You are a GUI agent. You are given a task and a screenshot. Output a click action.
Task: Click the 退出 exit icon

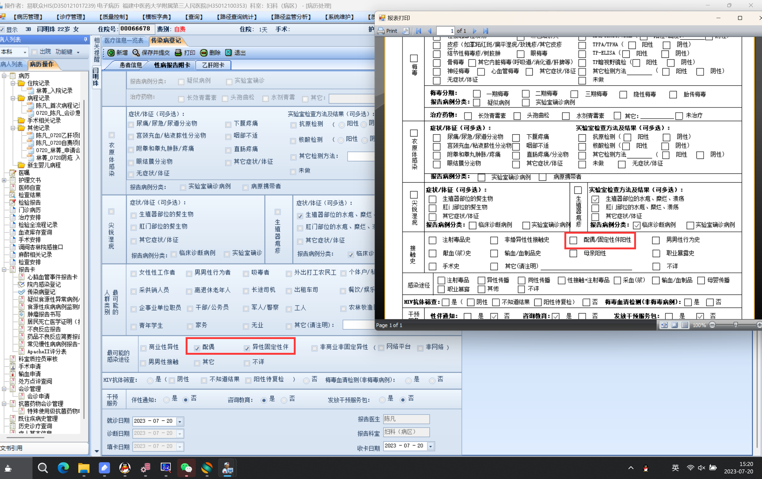point(229,52)
